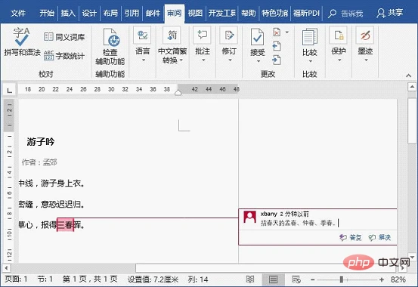
Task: Click 答复 reply in comment
Action: point(350,237)
